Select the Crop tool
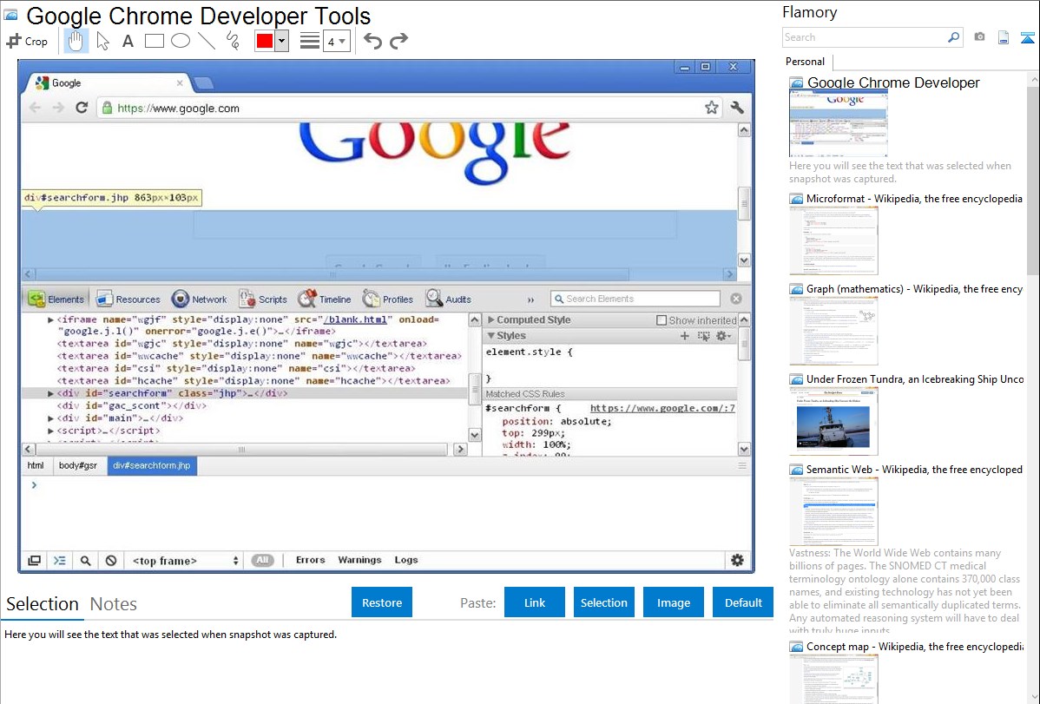The image size is (1040, 704). (27, 41)
